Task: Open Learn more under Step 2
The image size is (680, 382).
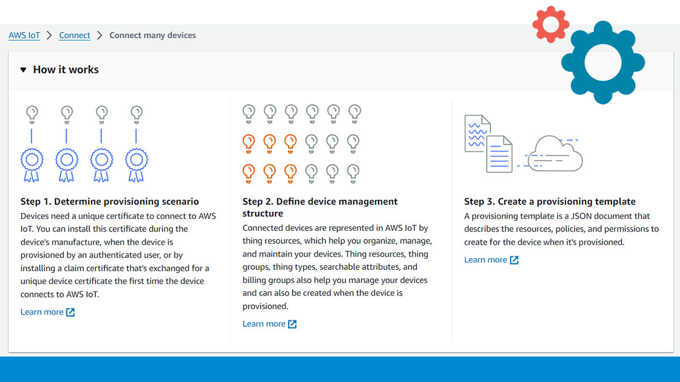Action: coord(264,324)
